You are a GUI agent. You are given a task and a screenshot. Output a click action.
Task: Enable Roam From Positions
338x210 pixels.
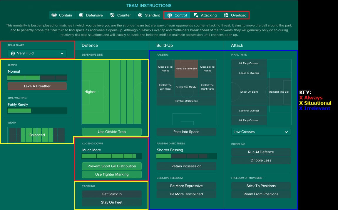pos(261,194)
